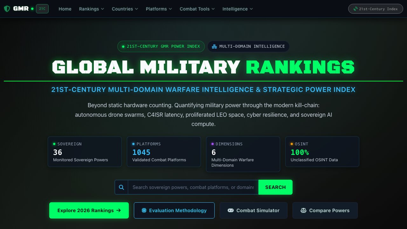Click the green SEARCH button
Screen dimensions: 407x229
(x=275, y=187)
